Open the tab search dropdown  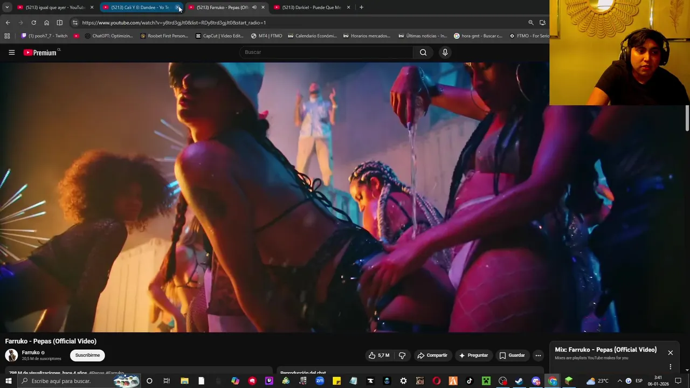7,8
